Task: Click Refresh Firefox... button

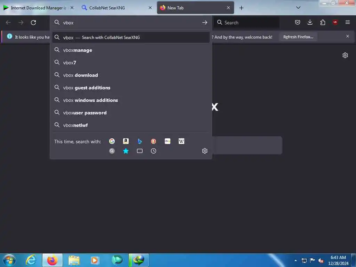Action: point(298,37)
